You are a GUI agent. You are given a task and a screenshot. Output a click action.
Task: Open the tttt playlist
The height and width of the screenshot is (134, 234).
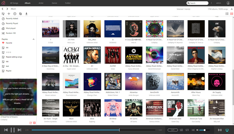[7, 62]
